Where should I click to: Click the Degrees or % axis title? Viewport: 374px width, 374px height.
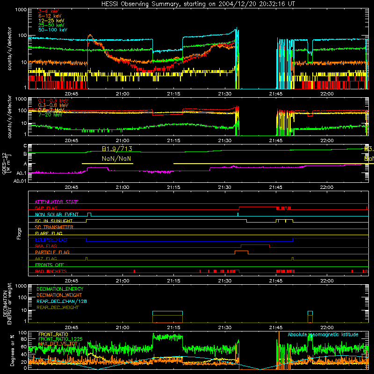[13, 350]
